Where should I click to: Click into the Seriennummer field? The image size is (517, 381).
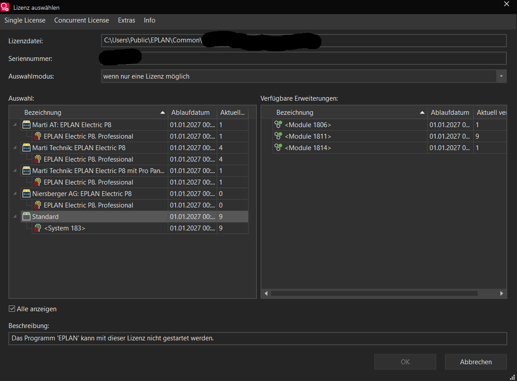(x=304, y=58)
